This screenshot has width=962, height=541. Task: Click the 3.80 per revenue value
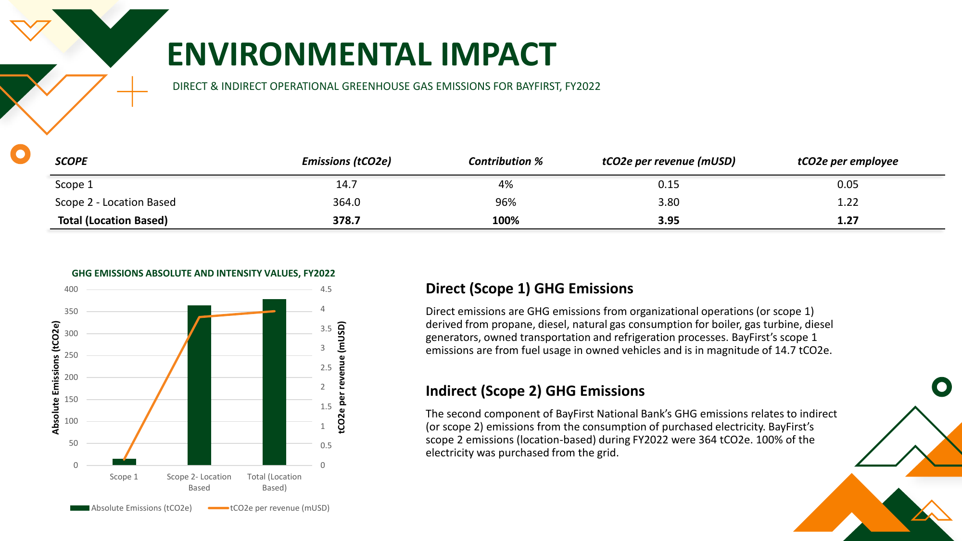(669, 202)
